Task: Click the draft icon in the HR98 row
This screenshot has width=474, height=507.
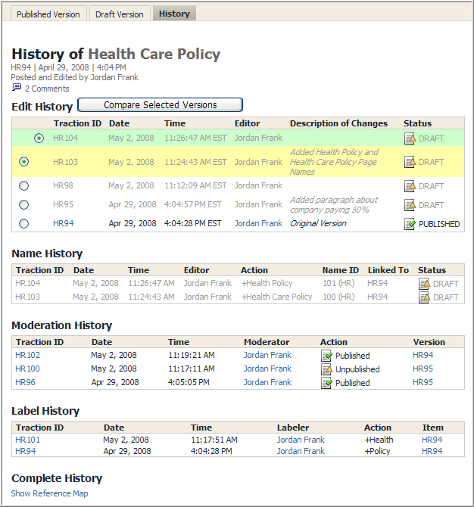Action: click(410, 186)
